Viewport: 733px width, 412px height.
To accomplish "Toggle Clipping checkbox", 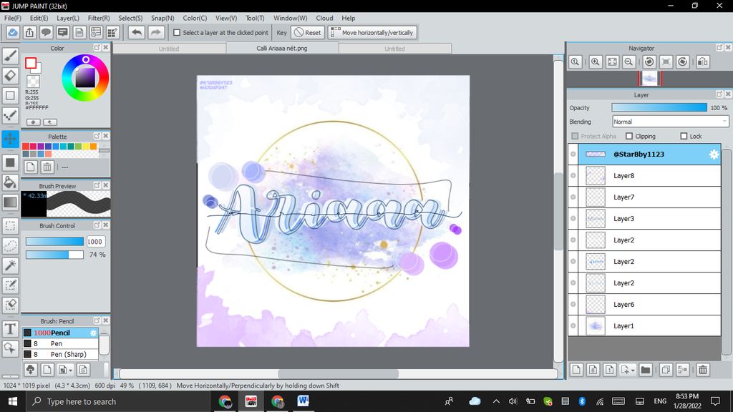I will click(x=629, y=136).
